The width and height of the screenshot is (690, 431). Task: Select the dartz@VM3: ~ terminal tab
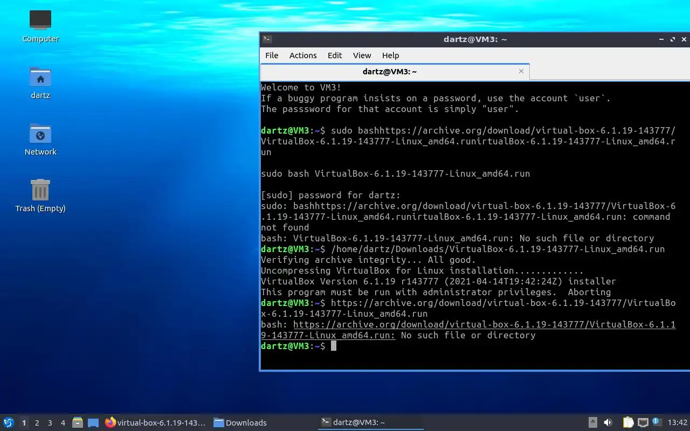pos(395,71)
